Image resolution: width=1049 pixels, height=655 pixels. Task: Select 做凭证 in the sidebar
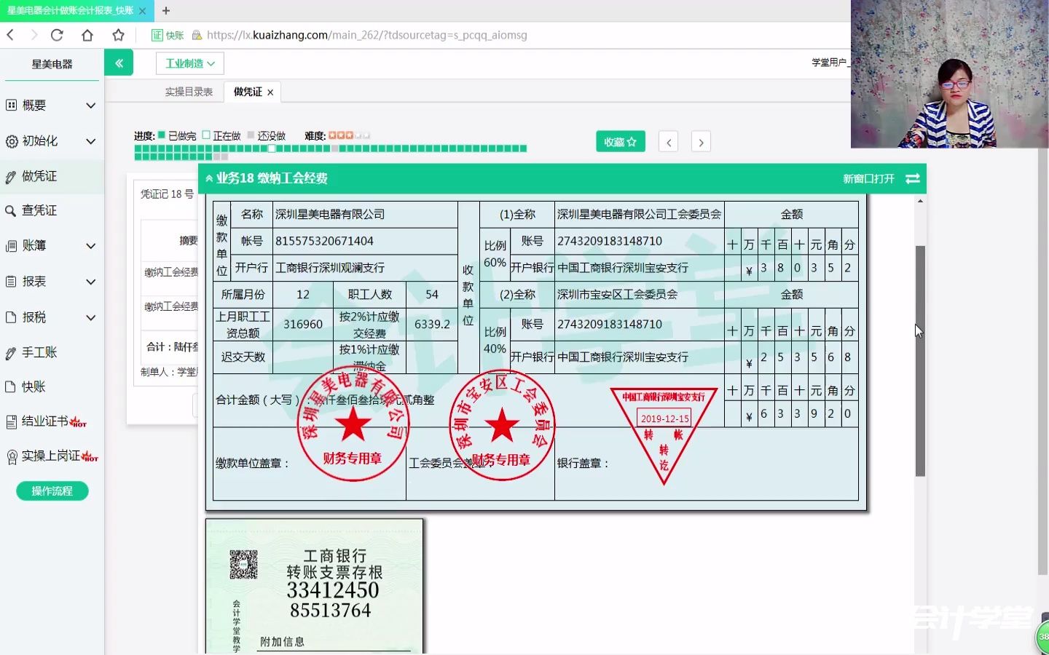(x=39, y=176)
